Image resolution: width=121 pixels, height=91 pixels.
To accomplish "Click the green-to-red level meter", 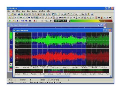I will [91, 21].
